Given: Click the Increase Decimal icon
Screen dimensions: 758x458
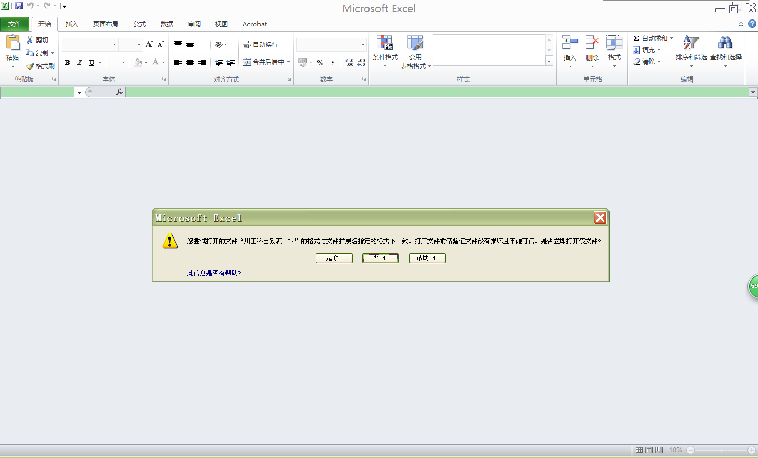Looking at the screenshot, I should (x=350, y=63).
